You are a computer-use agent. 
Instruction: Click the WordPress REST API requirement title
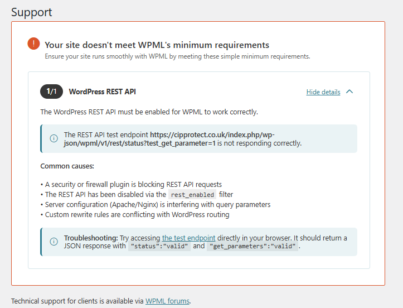point(102,92)
